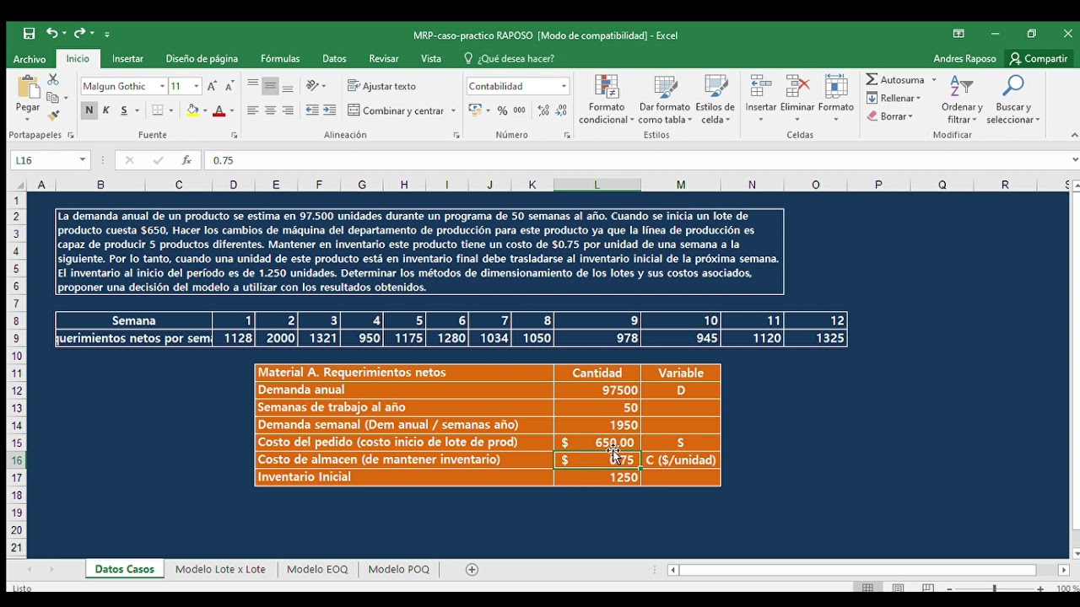This screenshot has width=1080, height=607.
Task: Open the Sort and Filter icon
Action: [x=961, y=88]
